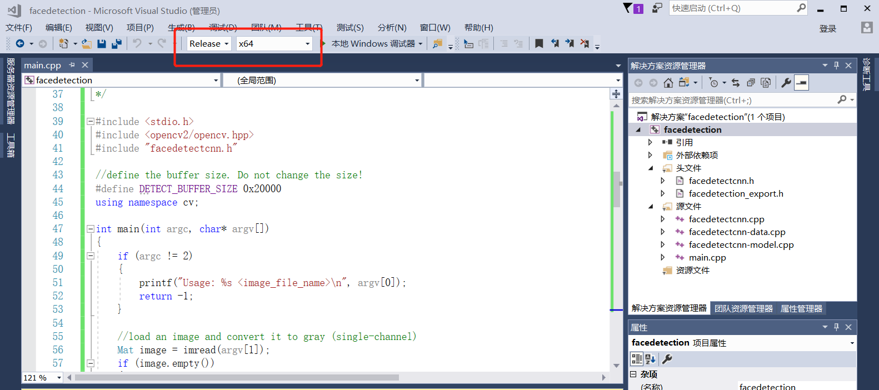Viewport: 879px width, 390px height.
Task: Select facedetectcnn-model.cpp in Solution Explorer
Action: [x=741, y=244]
